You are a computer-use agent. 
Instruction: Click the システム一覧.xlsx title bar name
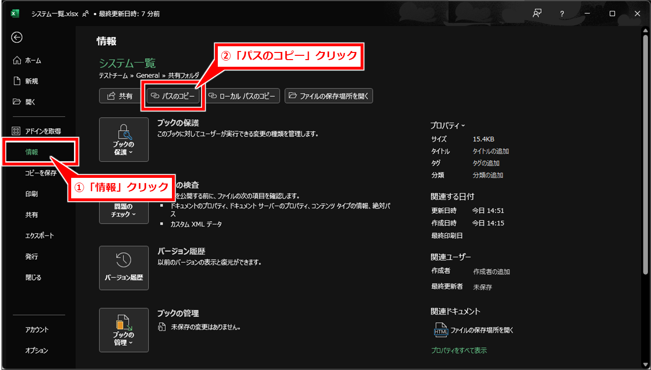click(x=55, y=14)
